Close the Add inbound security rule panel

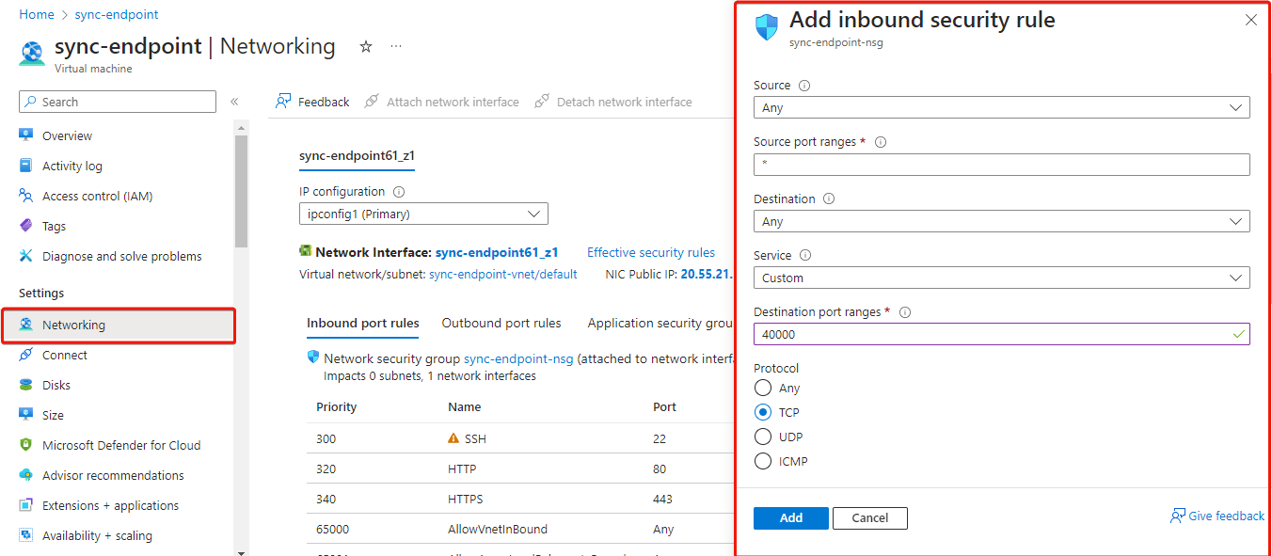(x=1251, y=20)
